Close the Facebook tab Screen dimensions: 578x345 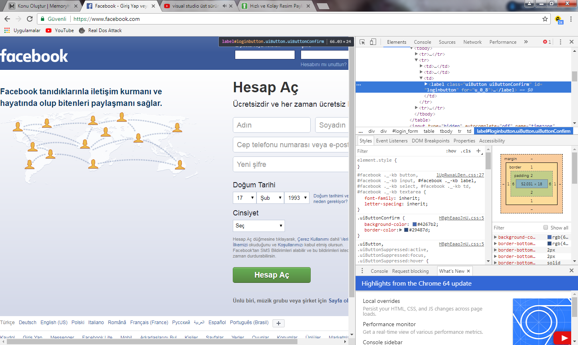[x=153, y=6]
